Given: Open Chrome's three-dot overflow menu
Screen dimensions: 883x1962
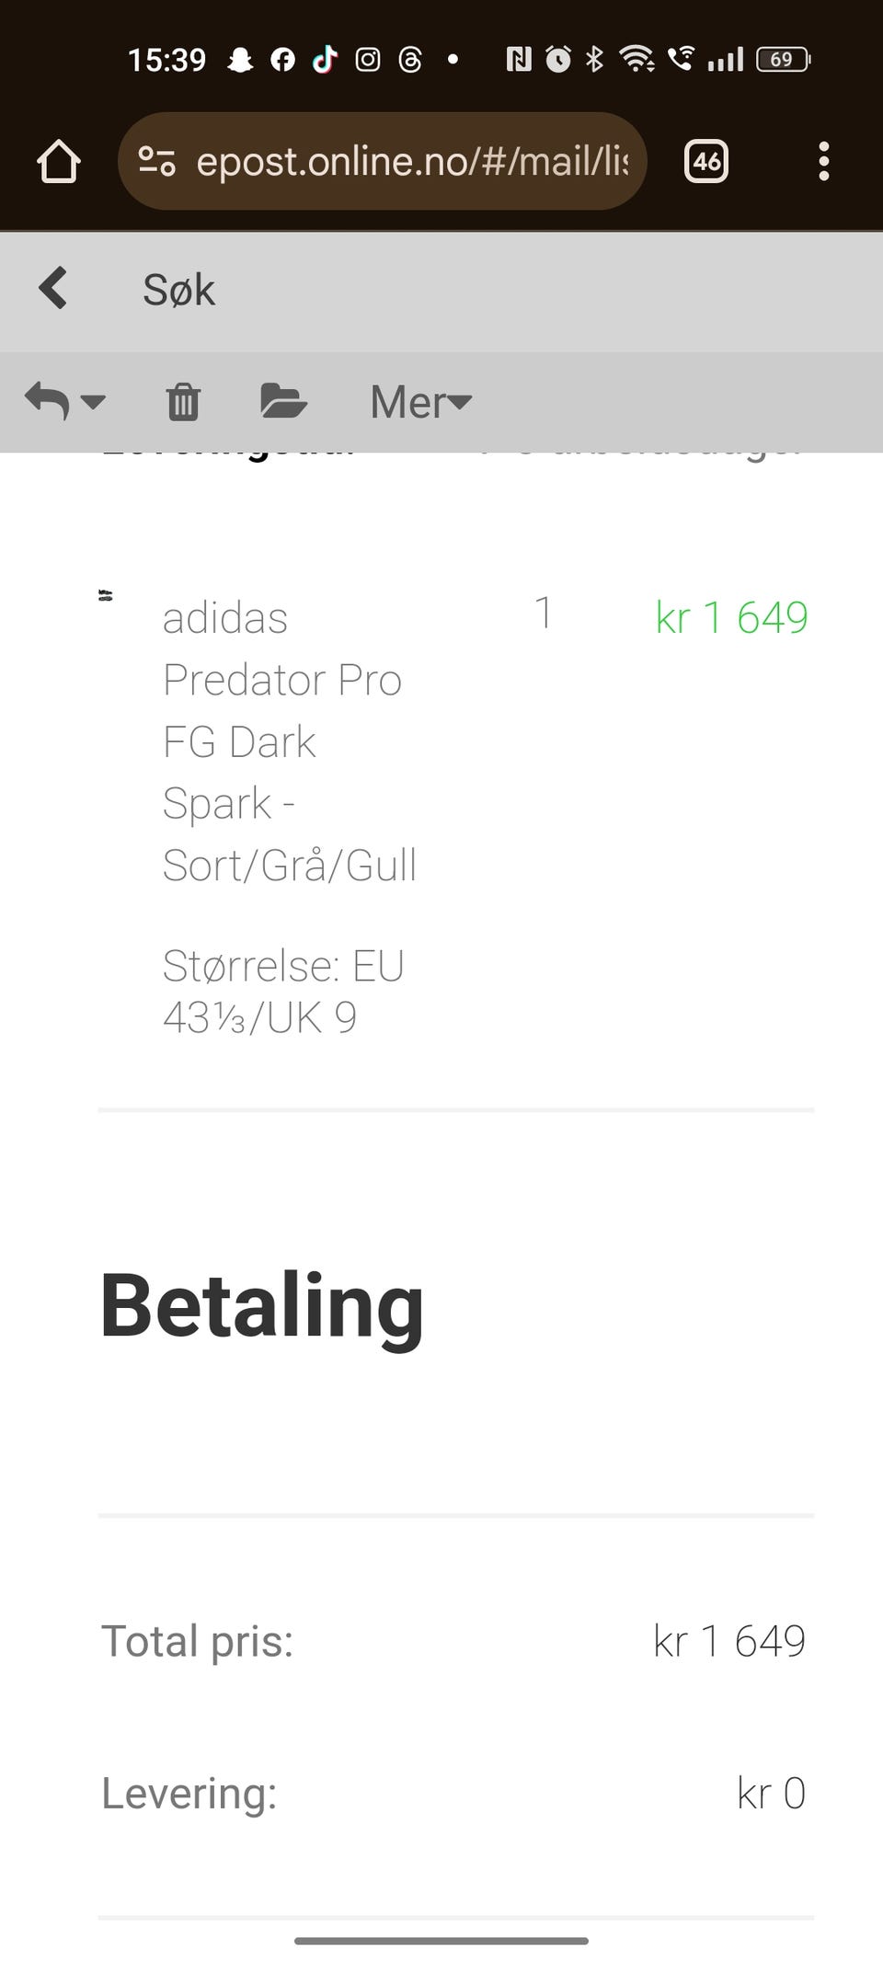Looking at the screenshot, I should pyautogui.click(x=823, y=162).
